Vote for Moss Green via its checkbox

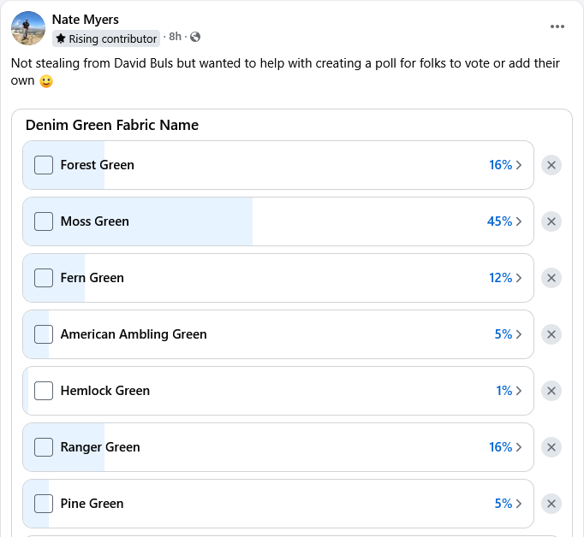pyautogui.click(x=44, y=221)
